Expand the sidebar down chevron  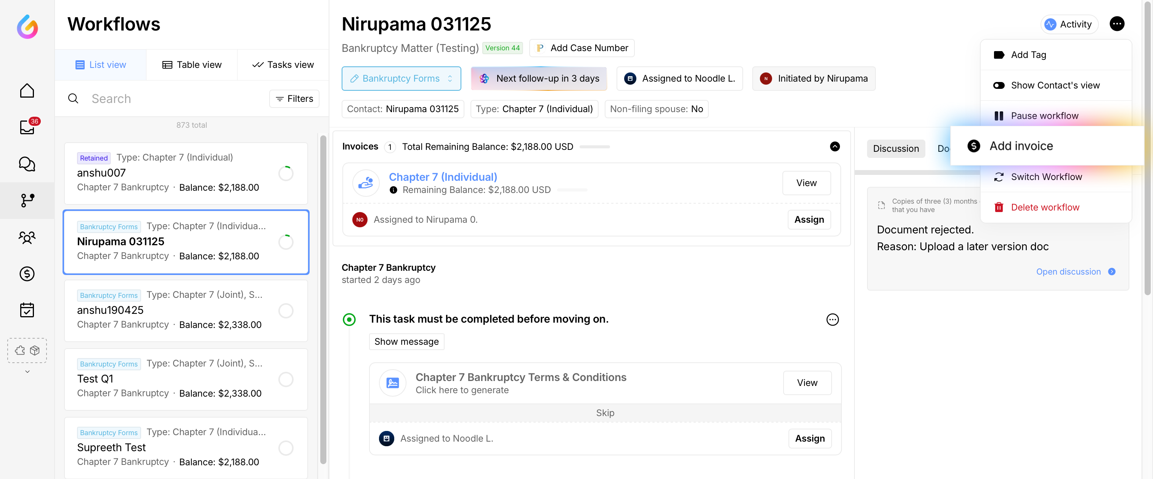[x=27, y=371]
